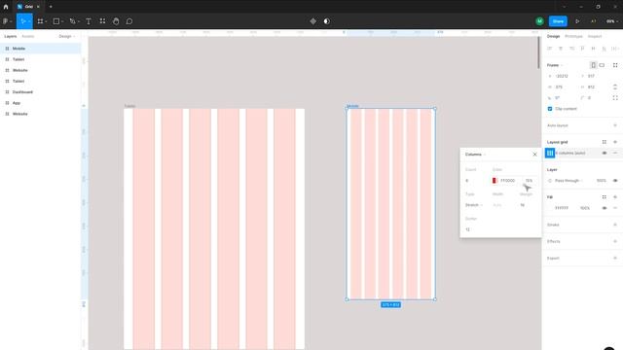The image size is (623, 350).
Task: Open the Pass through blend dropdown
Action: (568, 181)
